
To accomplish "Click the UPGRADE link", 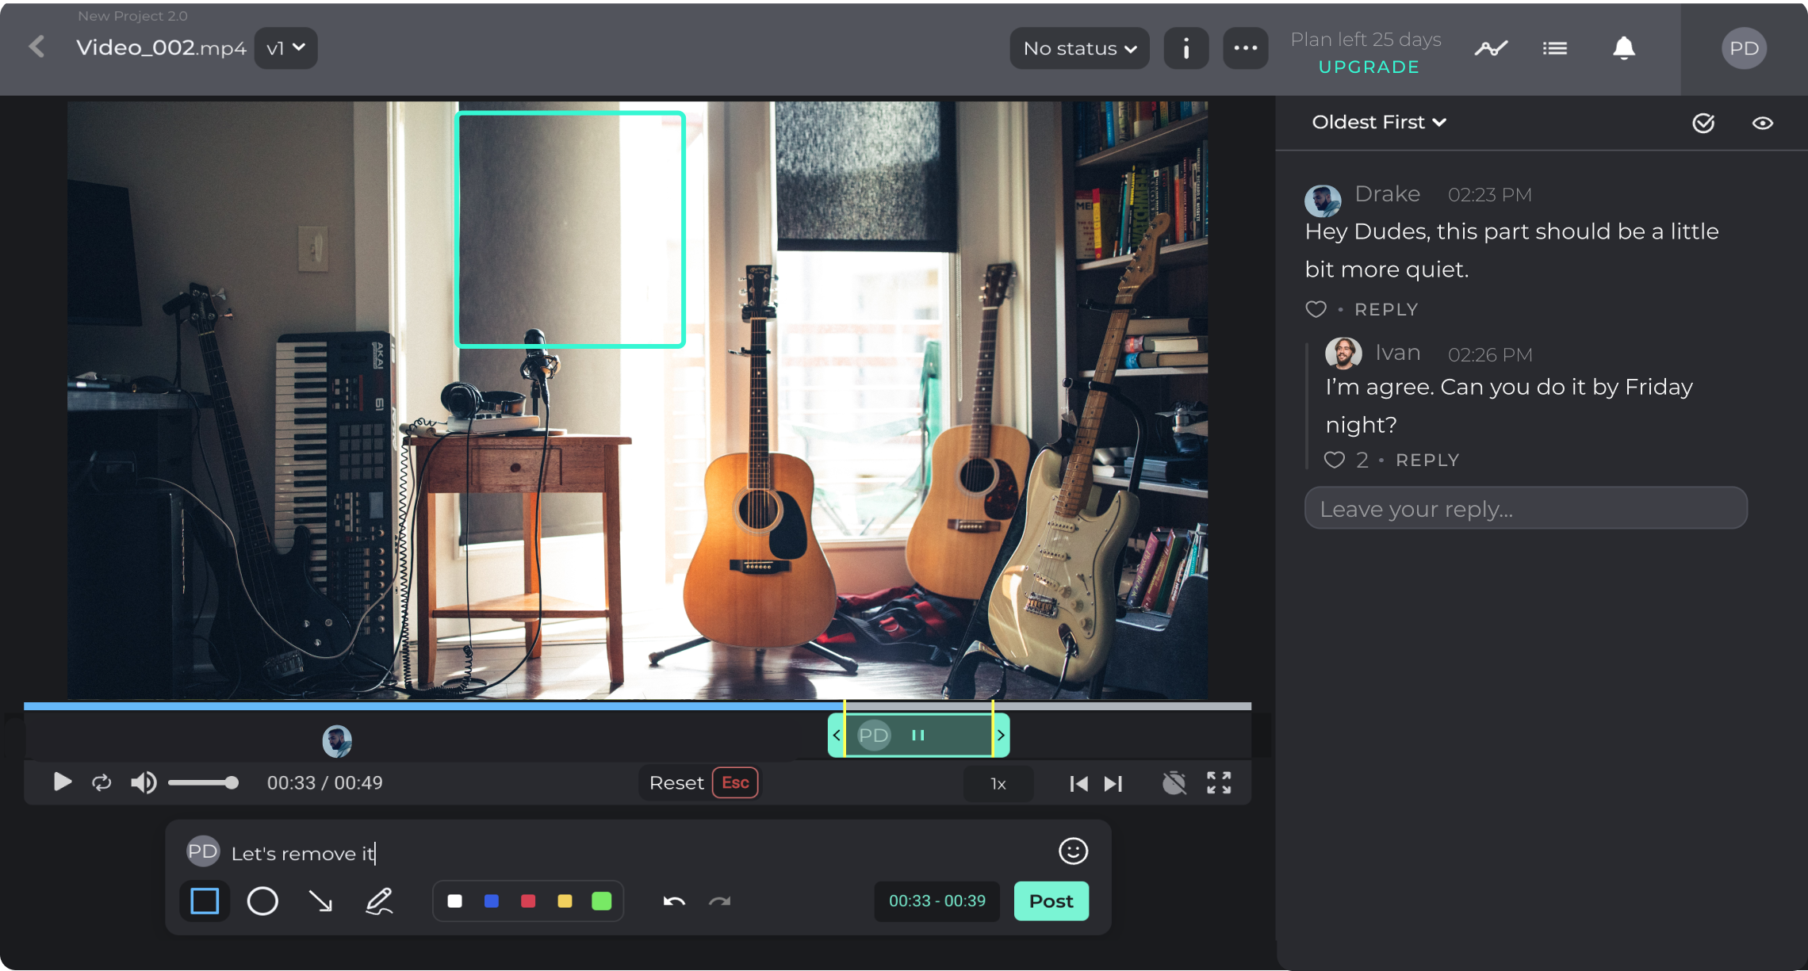I will coord(1369,67).
